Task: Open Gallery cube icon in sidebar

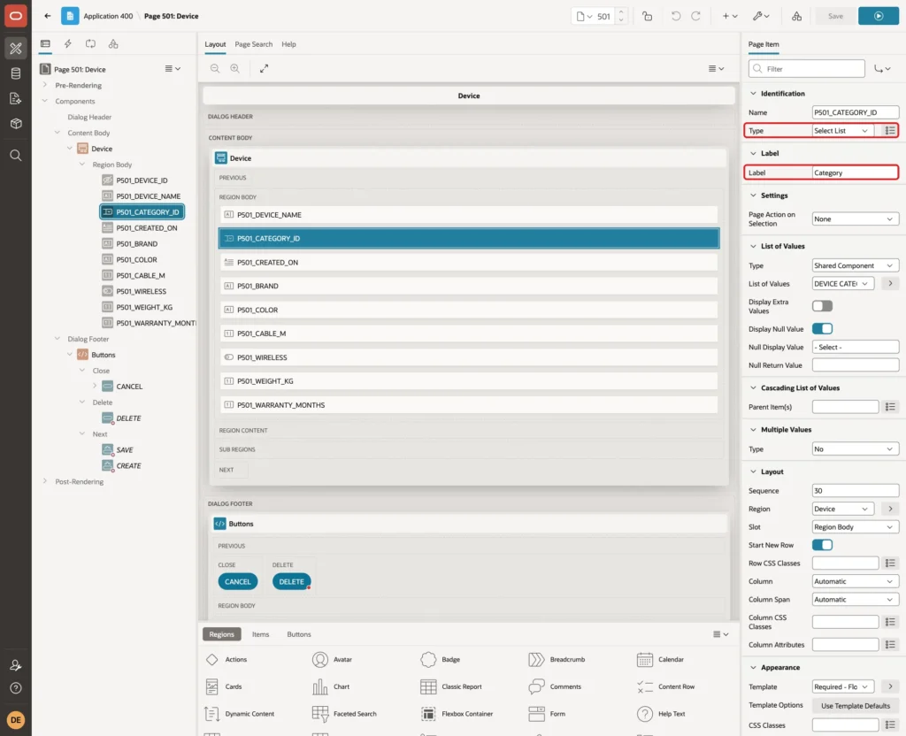Action: [16, 123]
